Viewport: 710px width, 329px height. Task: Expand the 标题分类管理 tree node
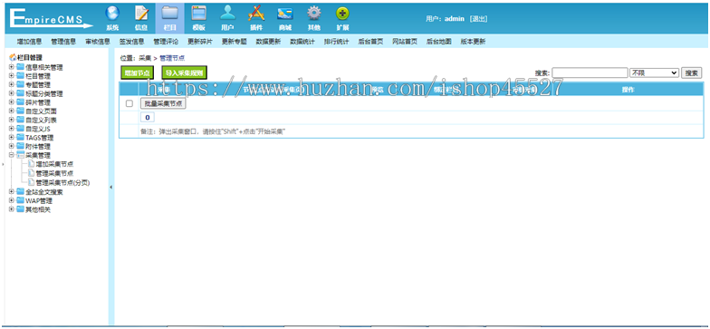12,94
